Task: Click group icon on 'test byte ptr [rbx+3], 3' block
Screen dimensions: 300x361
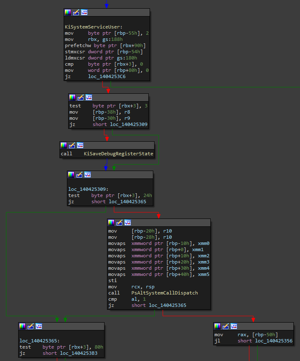Action: [x=89, y=97]
